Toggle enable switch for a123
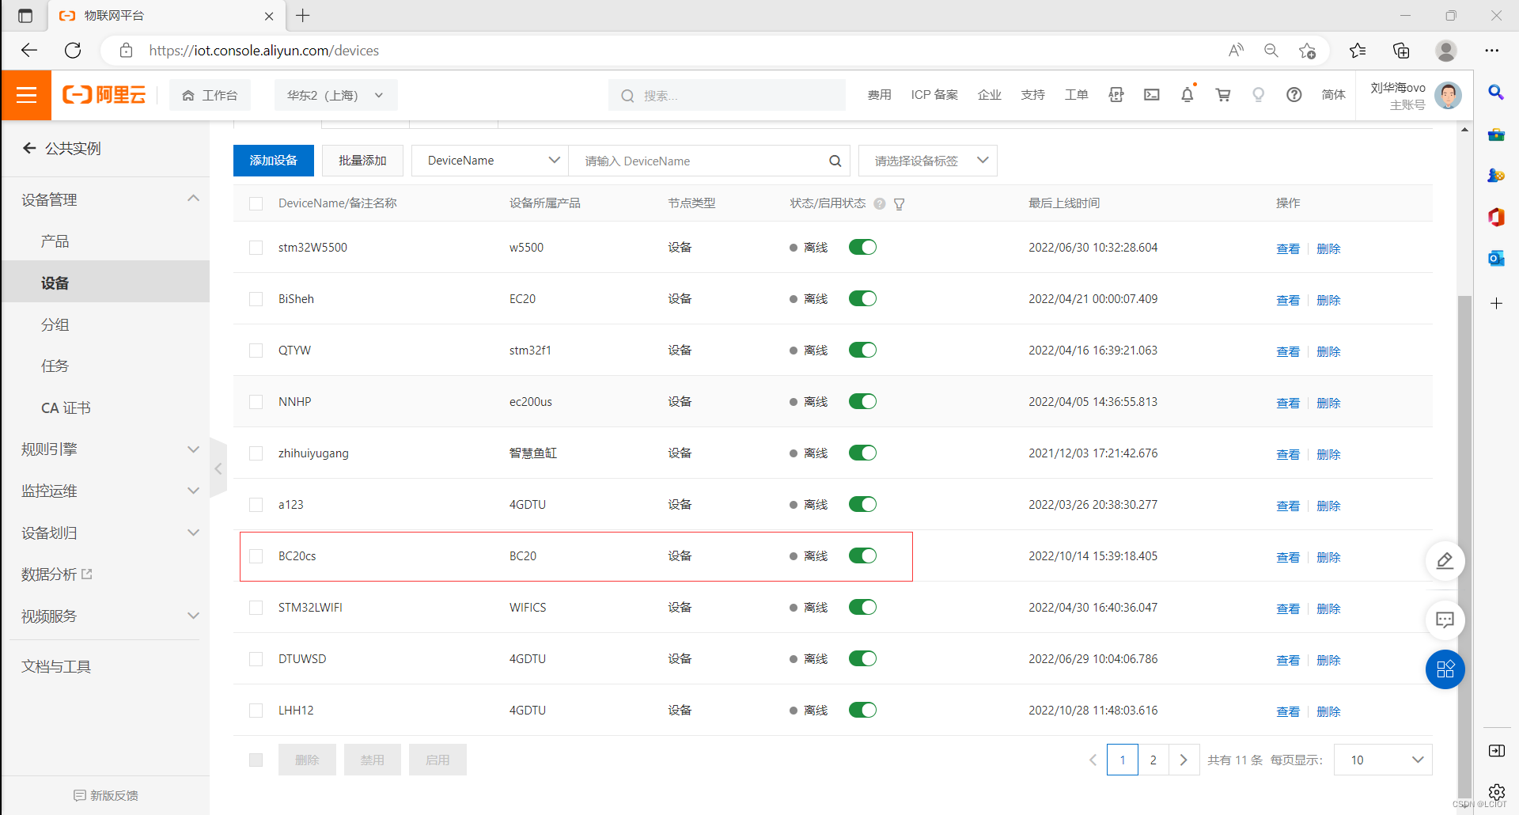Image resolution: width=1519 pixels, height=815 pixels. tap(862, 504)
